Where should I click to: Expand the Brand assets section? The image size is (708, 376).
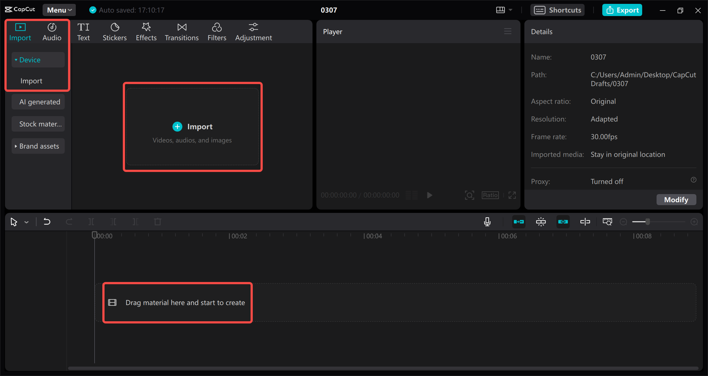(x=38, y=146)
